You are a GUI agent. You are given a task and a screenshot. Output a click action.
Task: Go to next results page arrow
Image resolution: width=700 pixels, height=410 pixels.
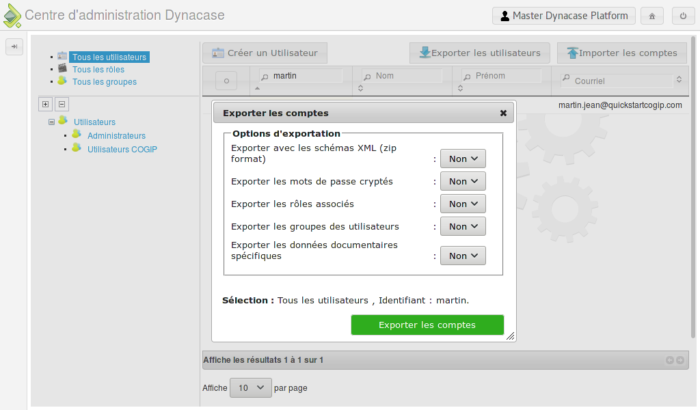[680, 360]
